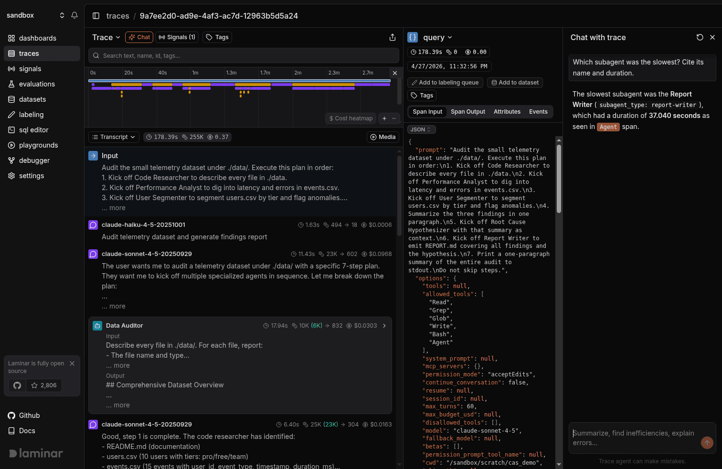This screenshot has width=722, height=469.
Task: Open the GitHub icon button in notice
Action: (x=17, y=385)
